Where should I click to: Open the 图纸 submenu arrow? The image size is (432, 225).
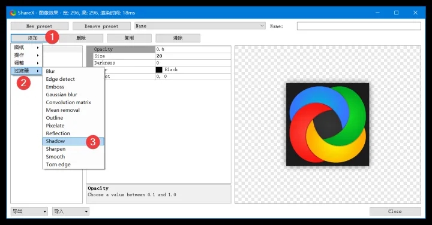[38, 47]
